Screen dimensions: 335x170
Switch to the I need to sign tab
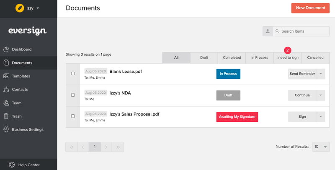pyautogui.click(x=287, y=58)
